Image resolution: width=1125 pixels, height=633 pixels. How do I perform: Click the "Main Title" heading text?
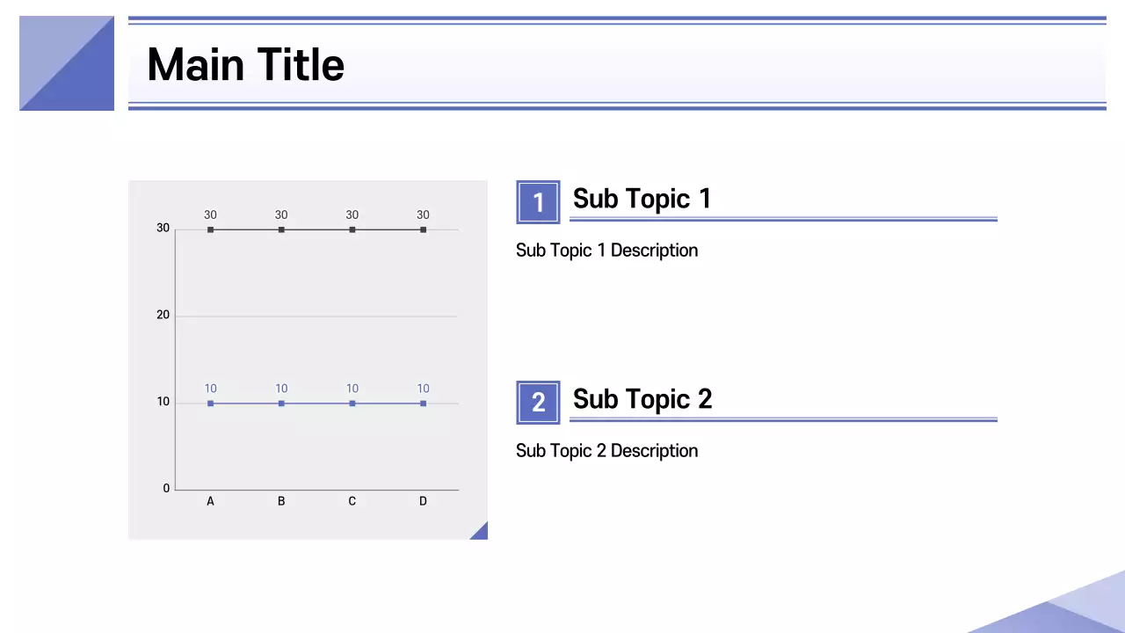click(245, 65)
